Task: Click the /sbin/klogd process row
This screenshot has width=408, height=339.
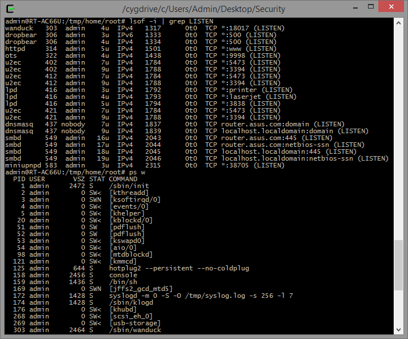Action: coord(83,302)
